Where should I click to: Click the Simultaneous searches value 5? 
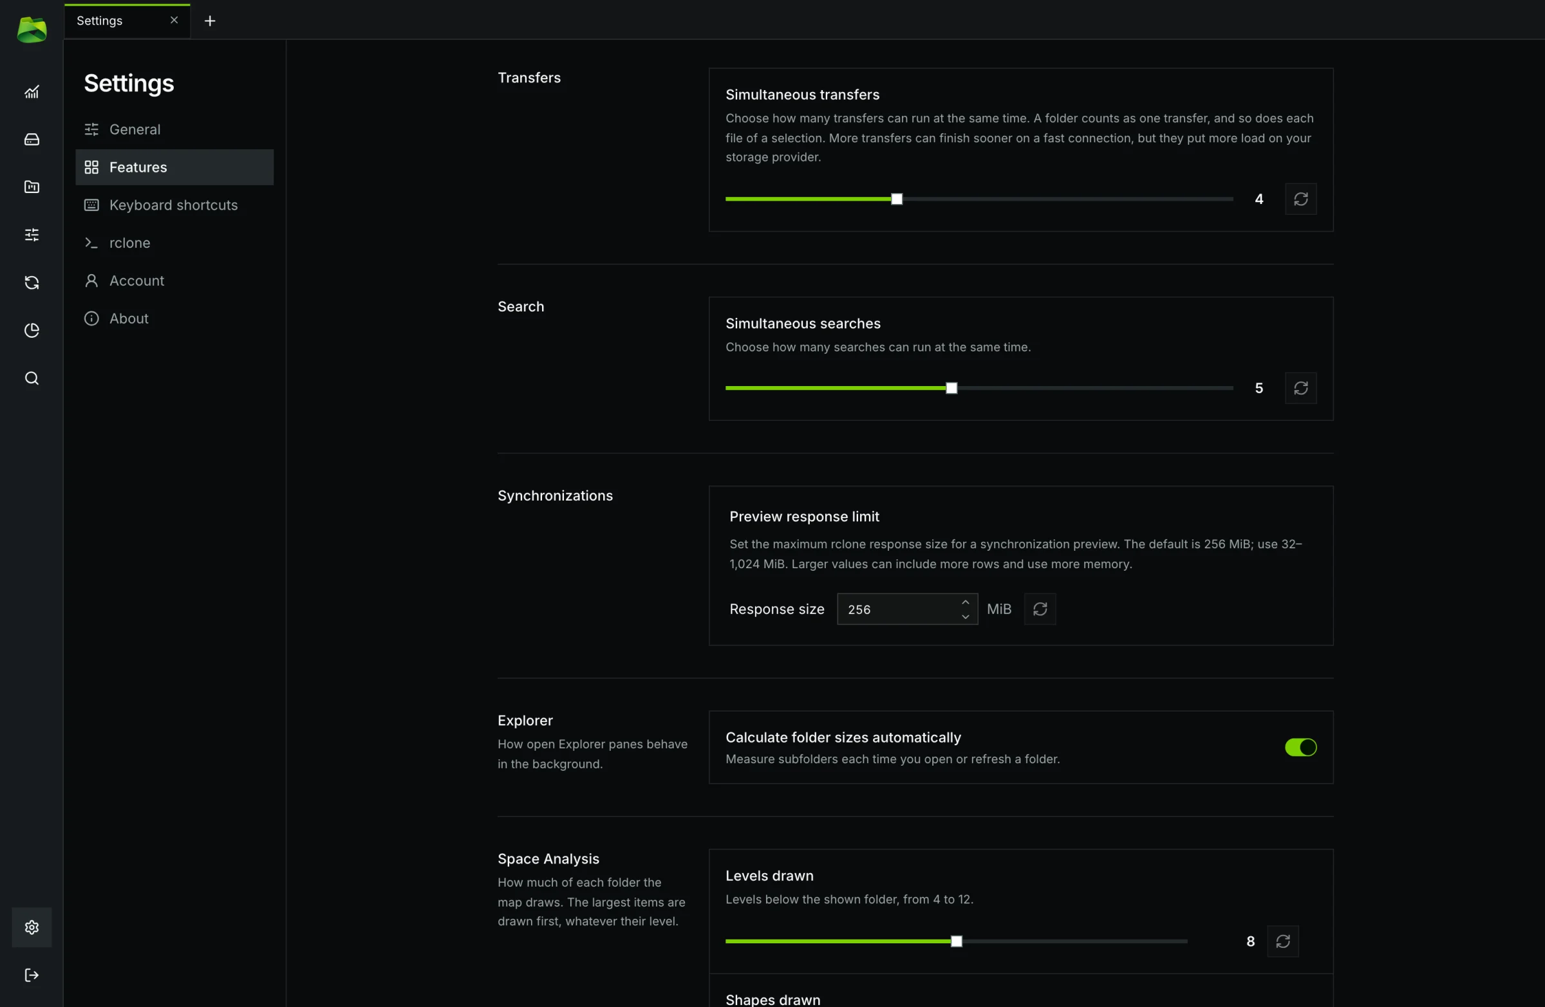click(x=1259, y=388)
